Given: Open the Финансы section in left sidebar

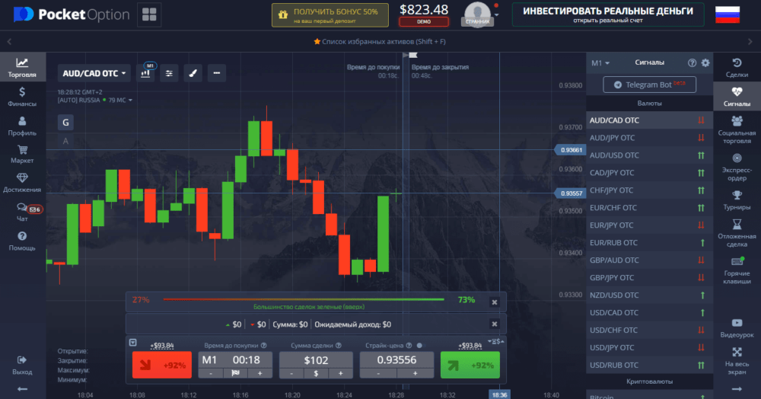Looking at the screenshot, I should click(22, 97).
